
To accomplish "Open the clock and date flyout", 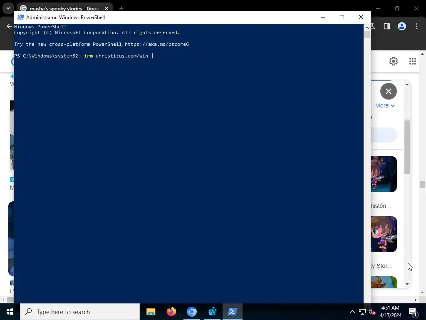I will (x=390, y=312).
